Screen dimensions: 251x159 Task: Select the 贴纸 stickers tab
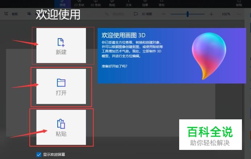[112, 4]
